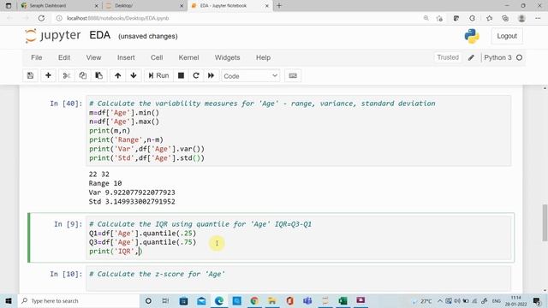Image resolution: width=548 pixels, height=308 pixels.
Task: Click the EDA notebook title to rename
Action: (100, 35)
